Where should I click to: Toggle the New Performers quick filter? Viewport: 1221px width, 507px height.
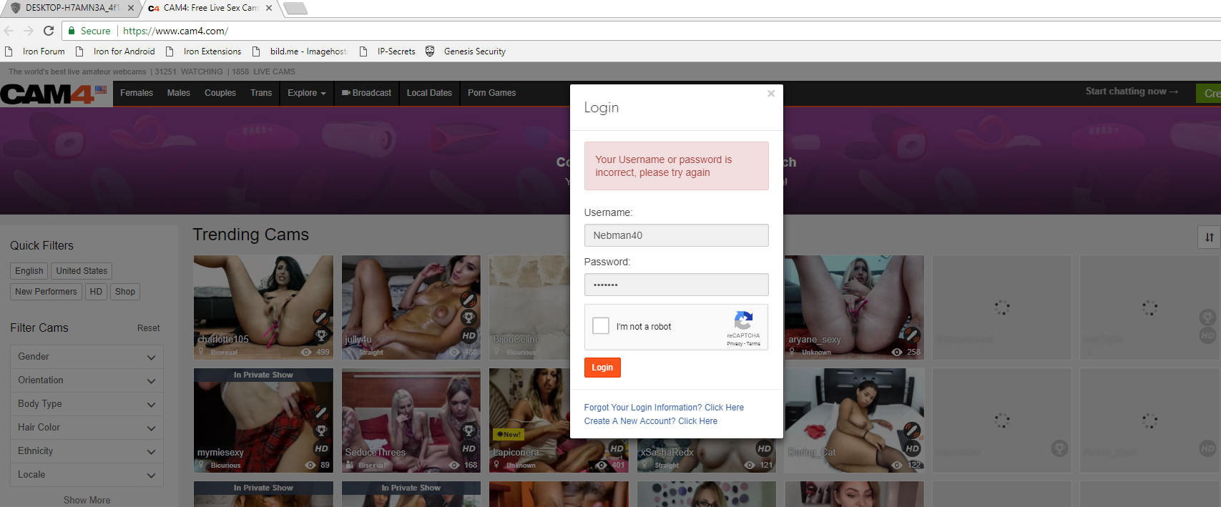pos(46,292)
